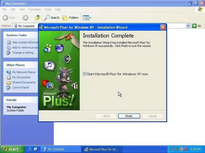The image size is (205, 153).
Task: Click the first system tray icon
Action: pyautogui.click(x=172, y=149)
